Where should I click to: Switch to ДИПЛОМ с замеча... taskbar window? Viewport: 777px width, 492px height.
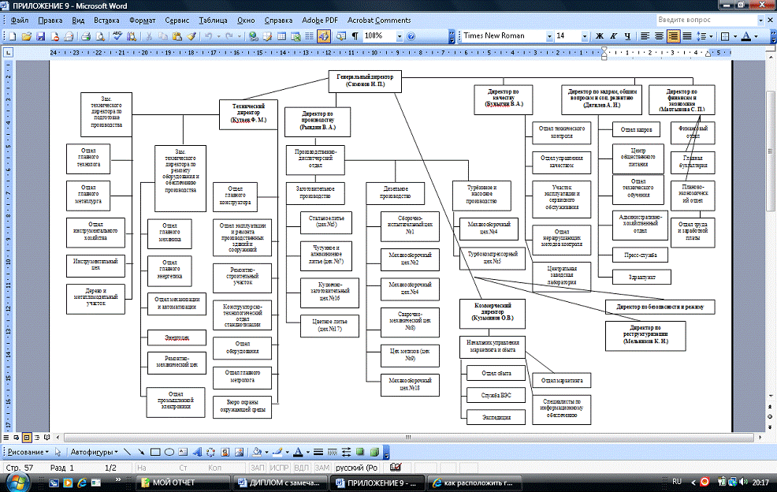tap(280, 483)
